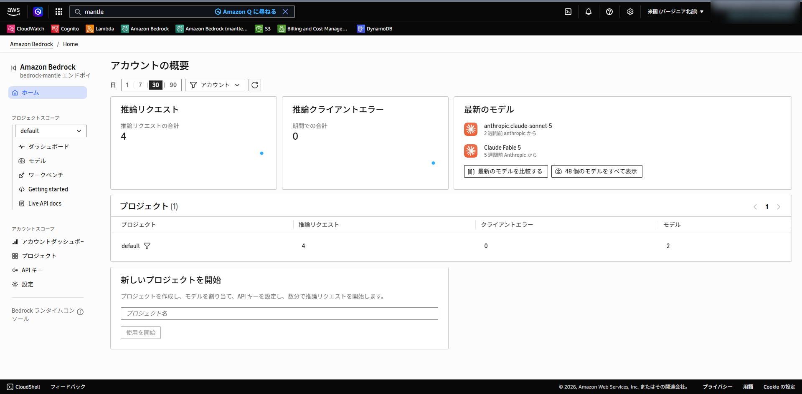This screenshot has width=802, height=394.
Task: Click the filter icon beside default project
Action: pyautogui.click(x=147, y=246)
